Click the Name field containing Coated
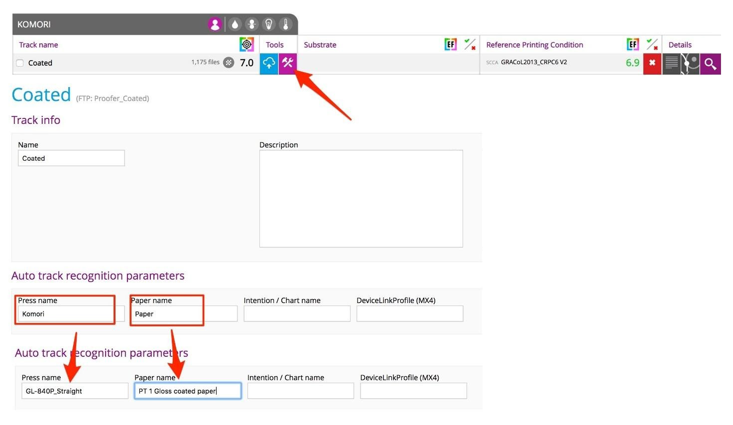Viewport: 733px width, 425px height. (71, 158)
